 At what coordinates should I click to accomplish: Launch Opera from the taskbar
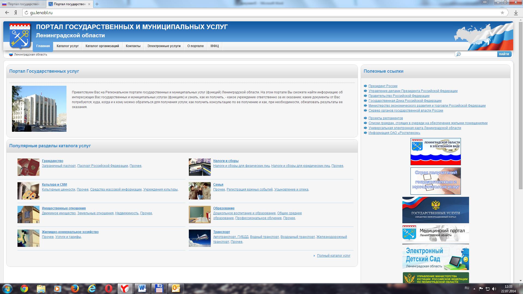click(x=109, y=289)
